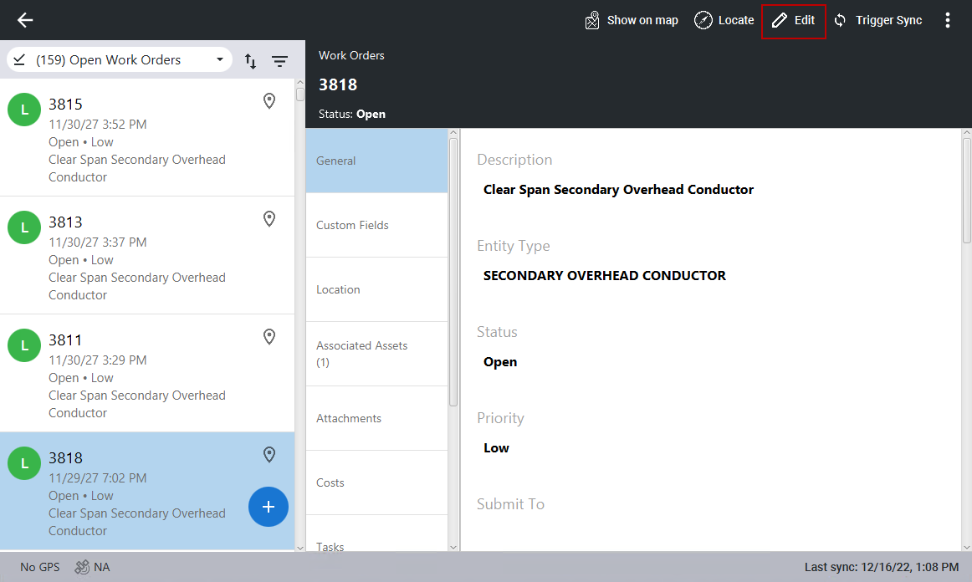The height and width of the screenshot is (582, 972).
Task: Click map pin for work order 3815
Action: tap(269, 101)
